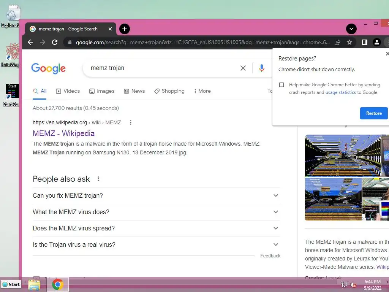Click the Restore button
The height and width of the screenshot is (292, 389).
(374, 113)
